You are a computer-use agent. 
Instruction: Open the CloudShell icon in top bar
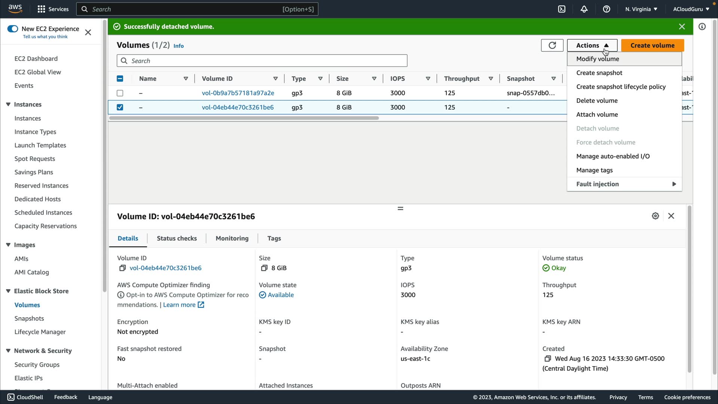coord(562,9)
